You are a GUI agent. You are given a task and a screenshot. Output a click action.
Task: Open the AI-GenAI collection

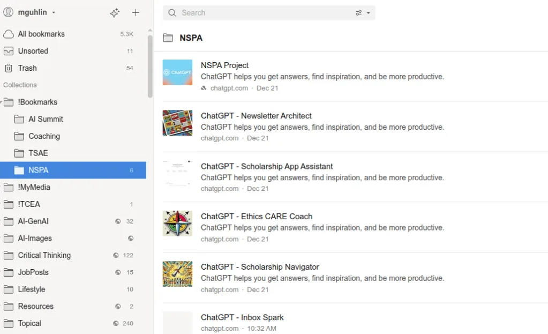click(x=73, y=221)
